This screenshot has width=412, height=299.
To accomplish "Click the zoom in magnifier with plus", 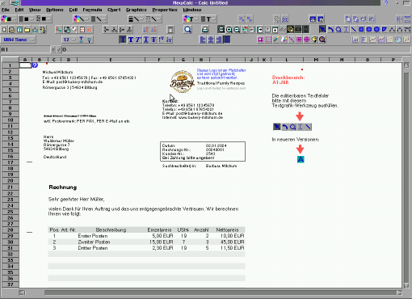I will 229,29.
